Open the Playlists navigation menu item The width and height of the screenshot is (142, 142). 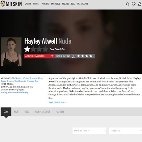(45, 4)
